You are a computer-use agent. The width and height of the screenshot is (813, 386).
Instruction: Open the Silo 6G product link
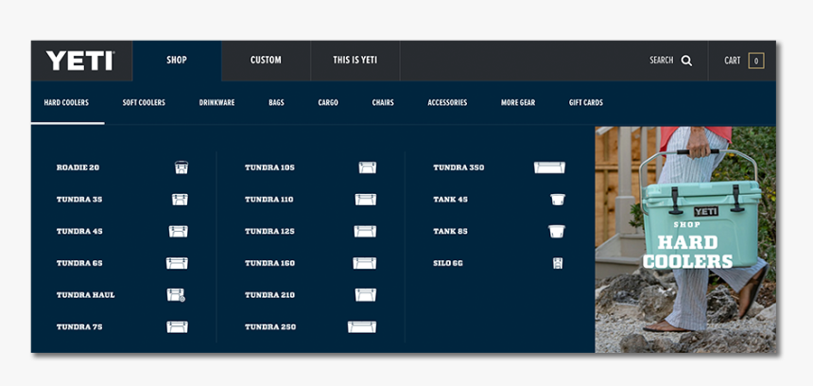click(448, 263)
